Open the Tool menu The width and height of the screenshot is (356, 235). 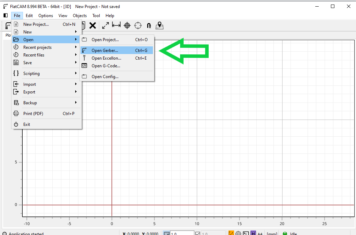[x=96, y=15]
